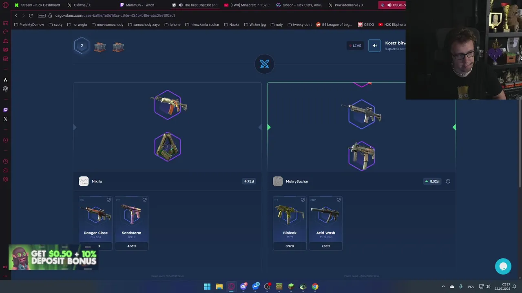Open Nauka bookmarks folder
Screen dimensions: 522x293
(231, 24)
